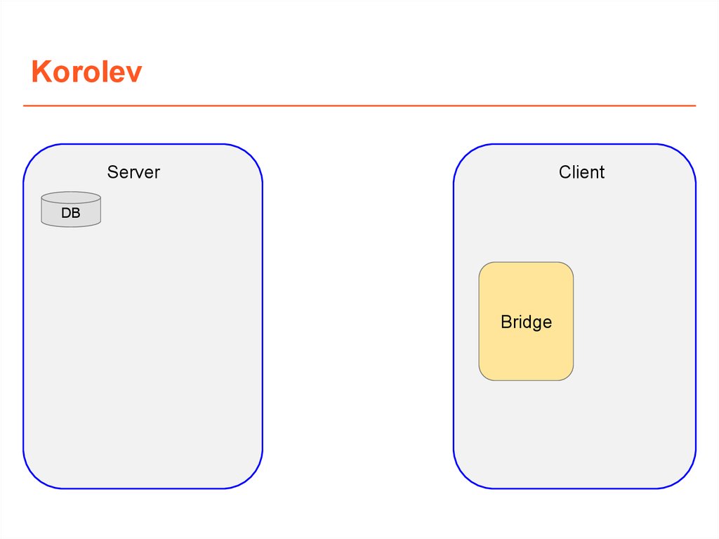719x539 pixels.
Task: Select the bottom border of Server box
Action: click(143, 488)
